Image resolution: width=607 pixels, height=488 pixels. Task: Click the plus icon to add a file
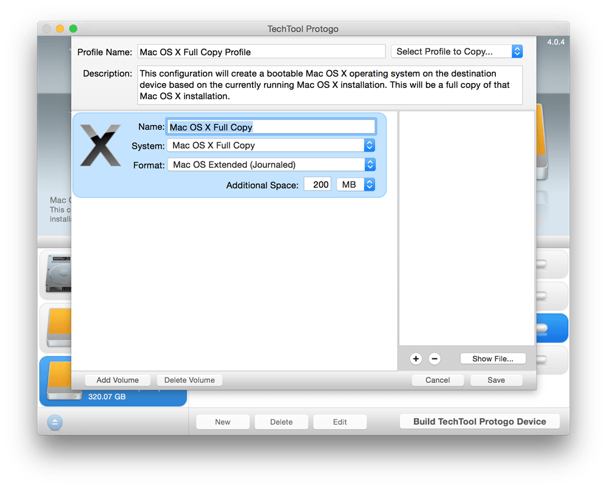(416, 359)
